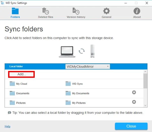152x132 pixels.
Task: Click the My Cloud local folder icon
Action: pos(12,84)
